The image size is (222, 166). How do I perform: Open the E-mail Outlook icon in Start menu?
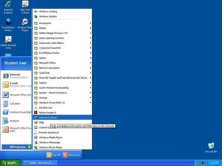pos(6,85)
